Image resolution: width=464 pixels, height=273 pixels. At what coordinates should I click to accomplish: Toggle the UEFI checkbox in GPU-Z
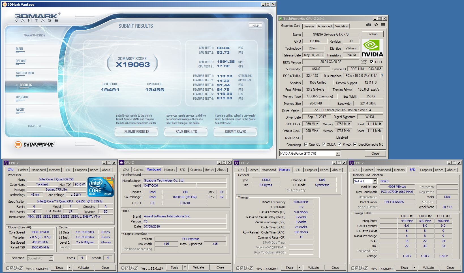[372, 62]
